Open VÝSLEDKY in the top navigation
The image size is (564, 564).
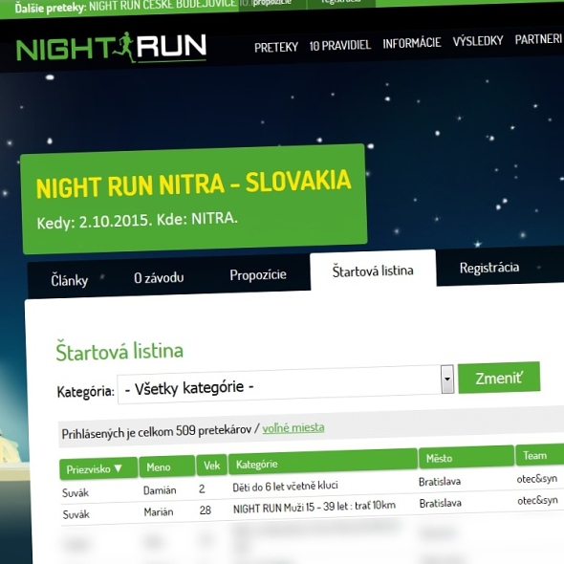(478, 41)
